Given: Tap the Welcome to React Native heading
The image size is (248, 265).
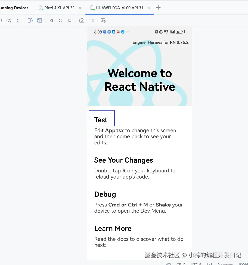Looking at the screenshot, I should (140, 80).
